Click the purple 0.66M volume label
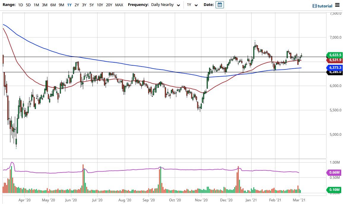Image resolution: width=343 pixels, height=204 pixels. click(335, 172)
